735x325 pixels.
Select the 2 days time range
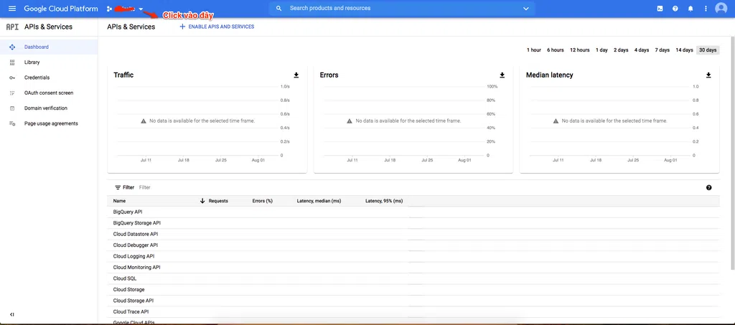[621, 50]
